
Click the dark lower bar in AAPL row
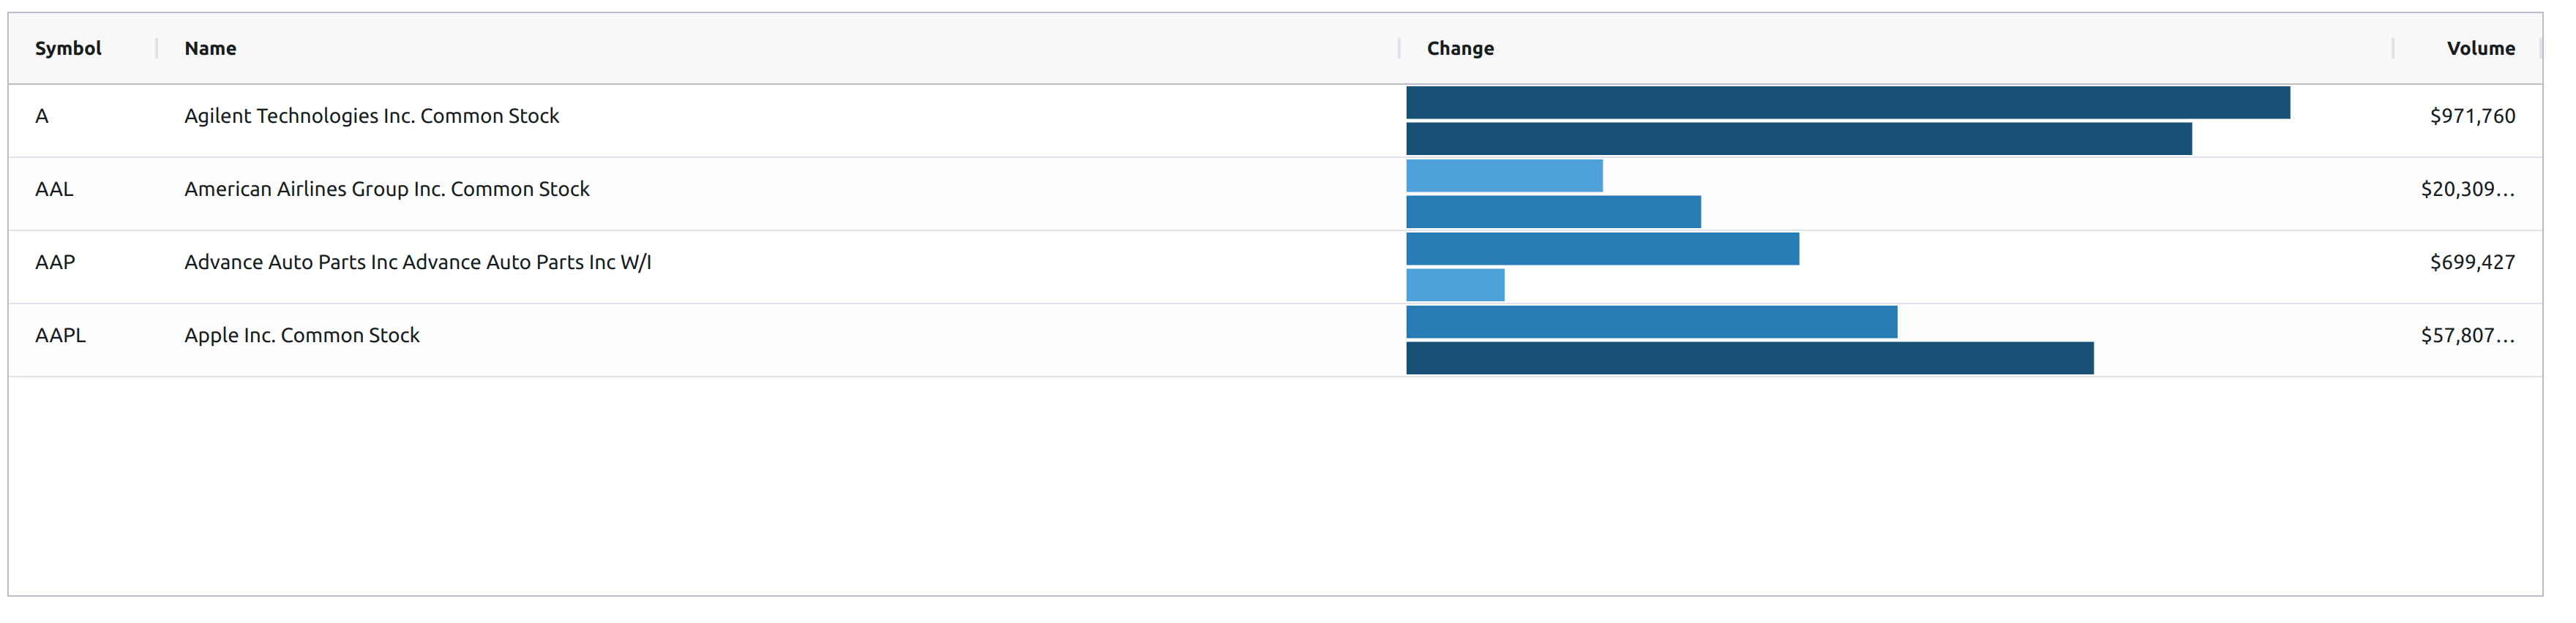tap(1749, 358)
